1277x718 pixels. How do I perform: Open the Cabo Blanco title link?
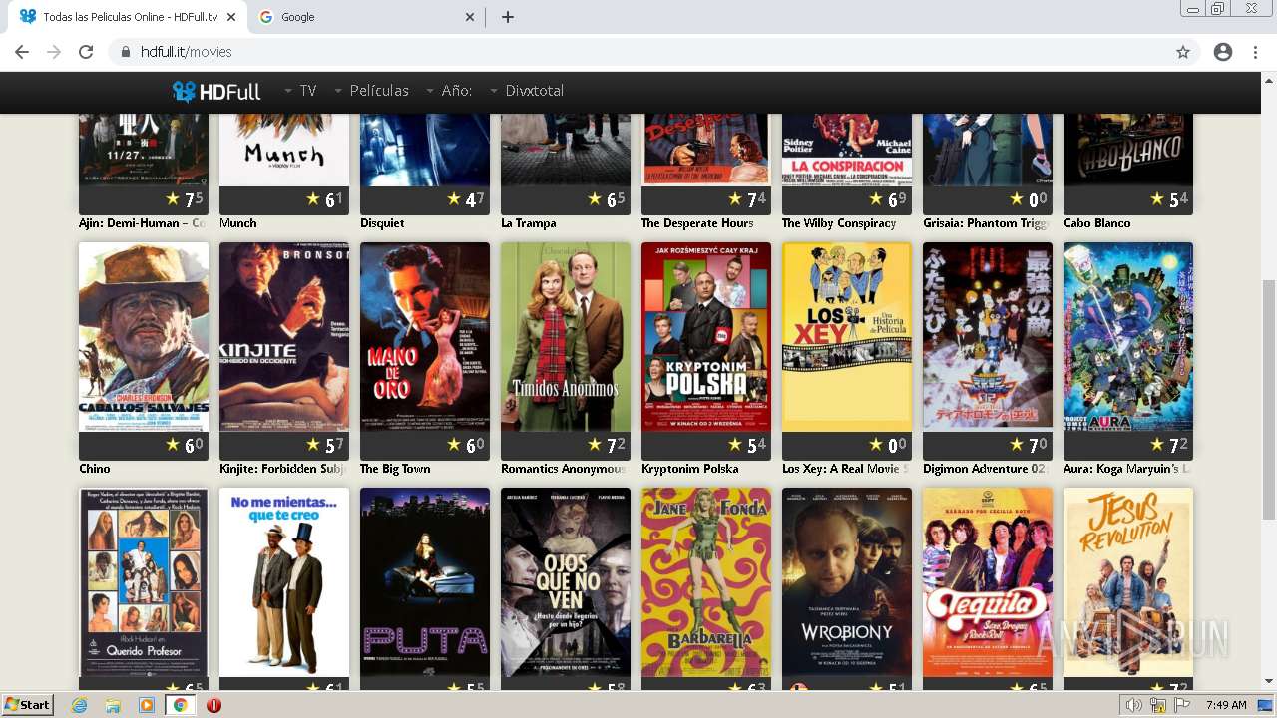tap(1097, 223)
